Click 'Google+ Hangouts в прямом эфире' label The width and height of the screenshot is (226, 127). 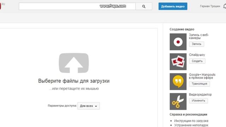point(202,76)
